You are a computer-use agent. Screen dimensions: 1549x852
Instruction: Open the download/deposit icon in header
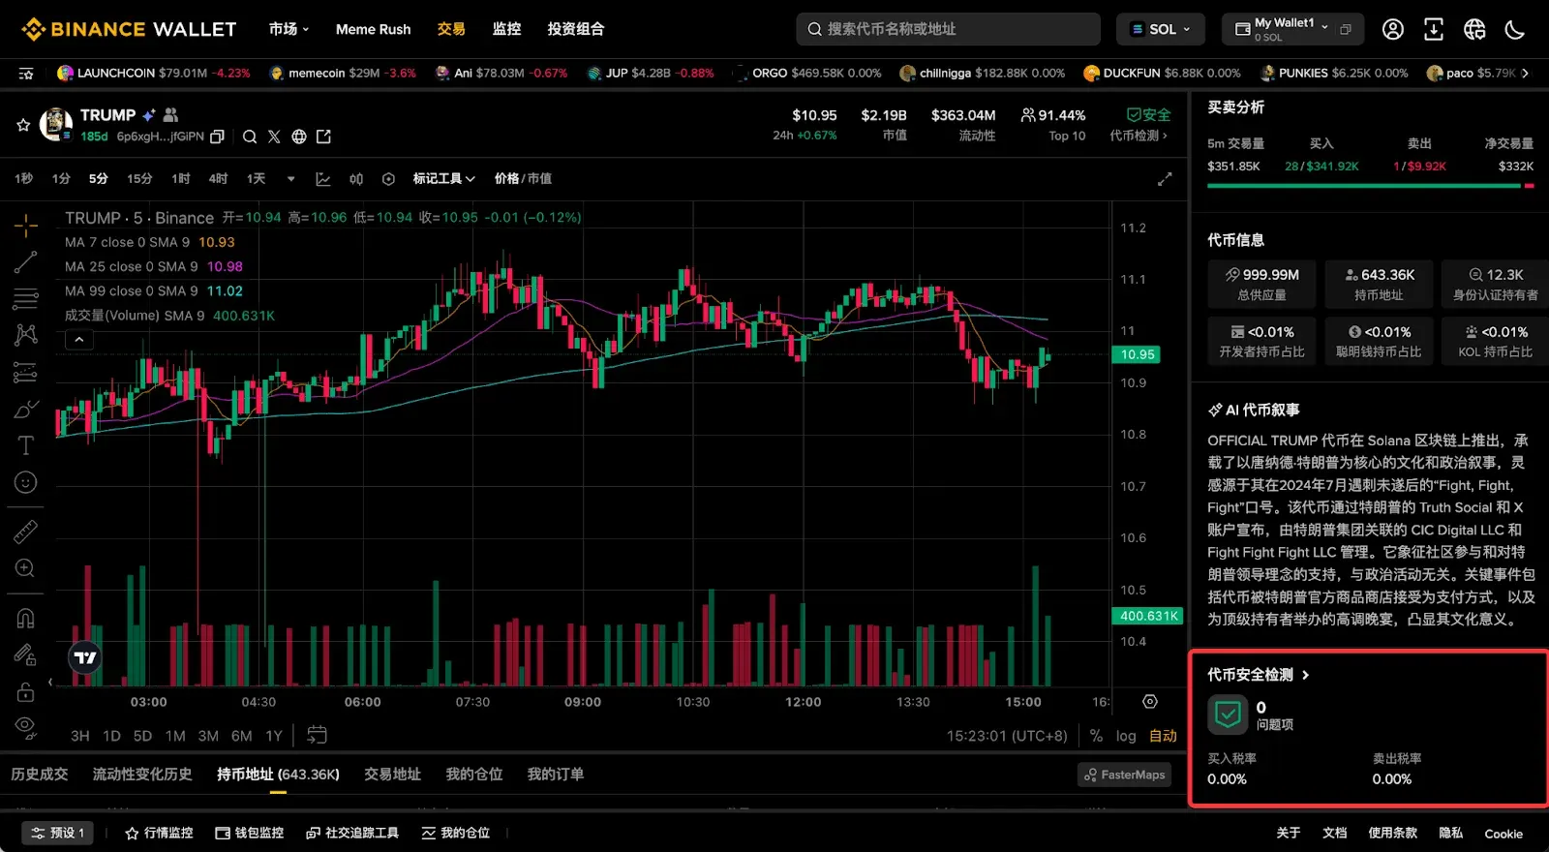pos(1434,29)
